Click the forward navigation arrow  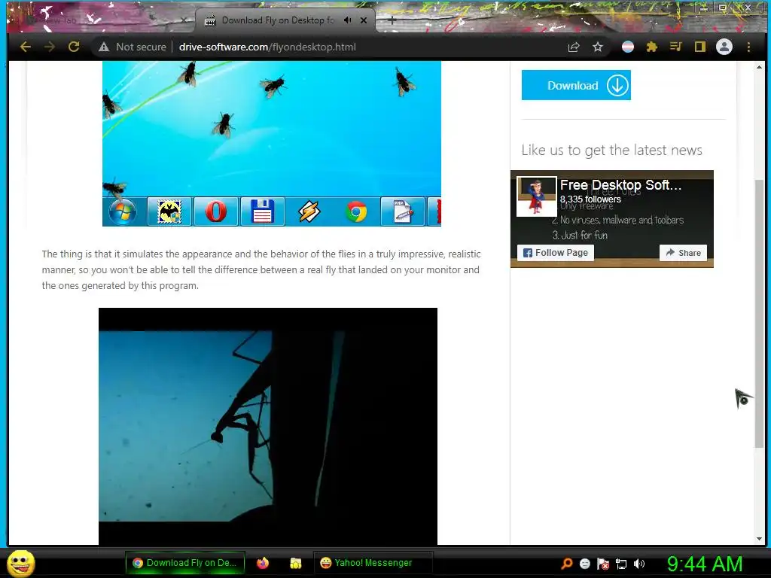(50, 47)
